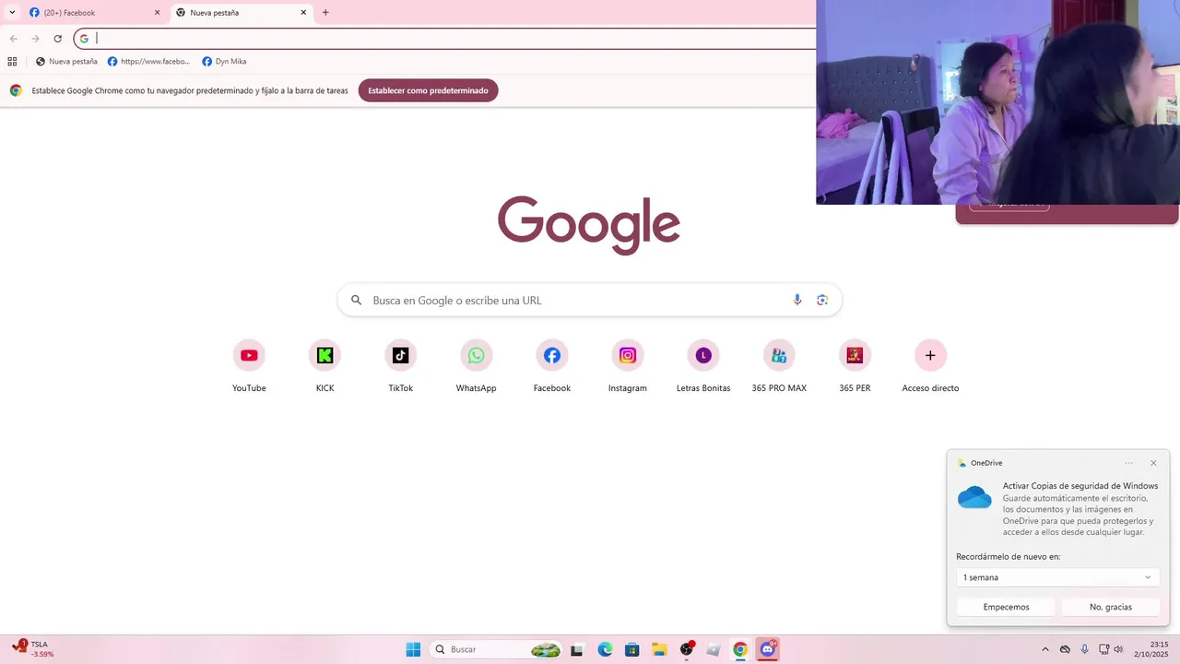The width and height of the screenshot is (1180, 664).
Task: Open a new tab with the plus button
Action: 325,13
